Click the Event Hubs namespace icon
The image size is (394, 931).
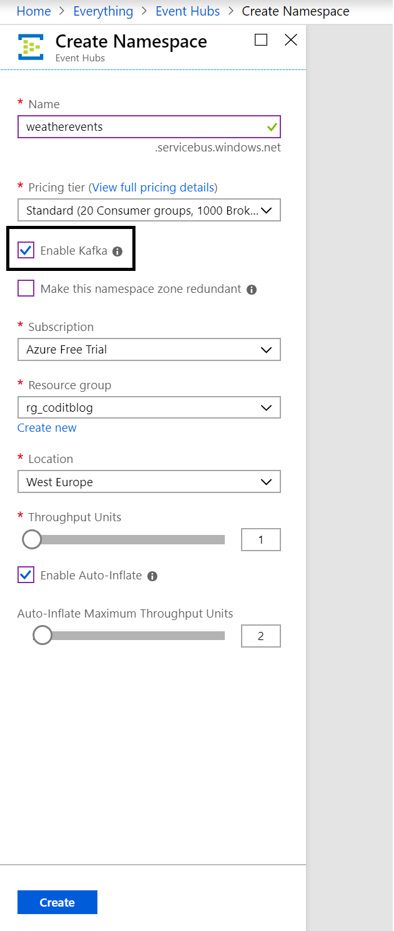pyautogui.click(x=30, y=47)
